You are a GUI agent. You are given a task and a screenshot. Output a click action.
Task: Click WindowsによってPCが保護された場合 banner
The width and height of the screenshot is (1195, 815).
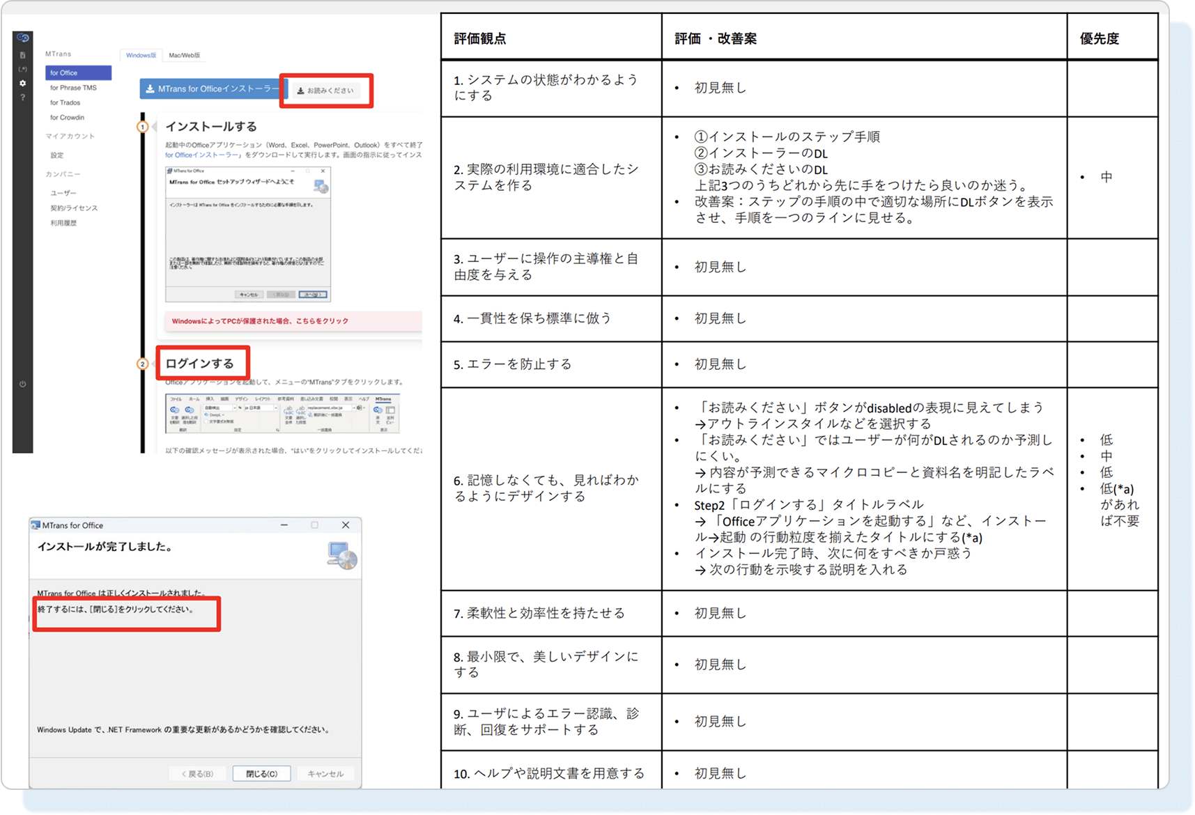(293, 321)
